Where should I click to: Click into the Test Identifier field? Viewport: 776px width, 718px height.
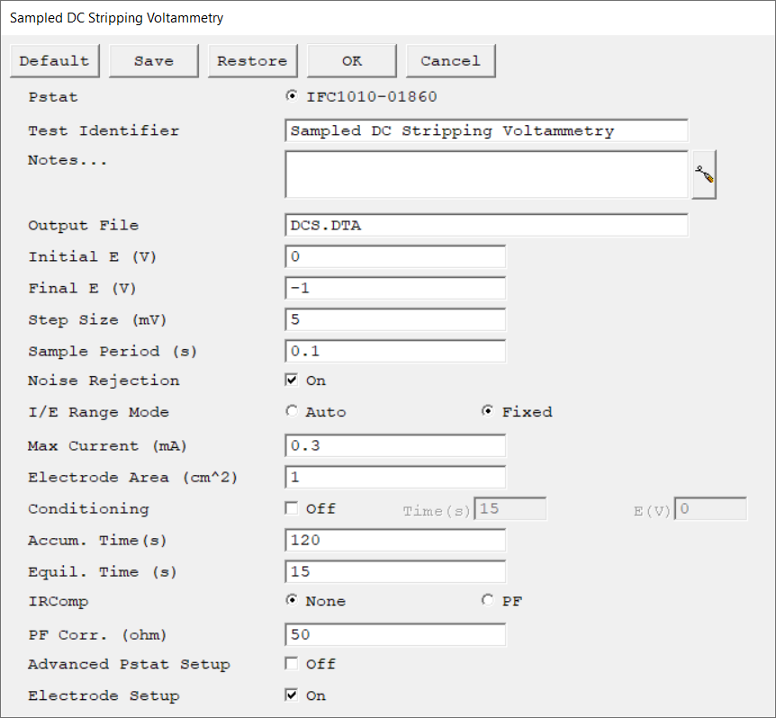486,130
